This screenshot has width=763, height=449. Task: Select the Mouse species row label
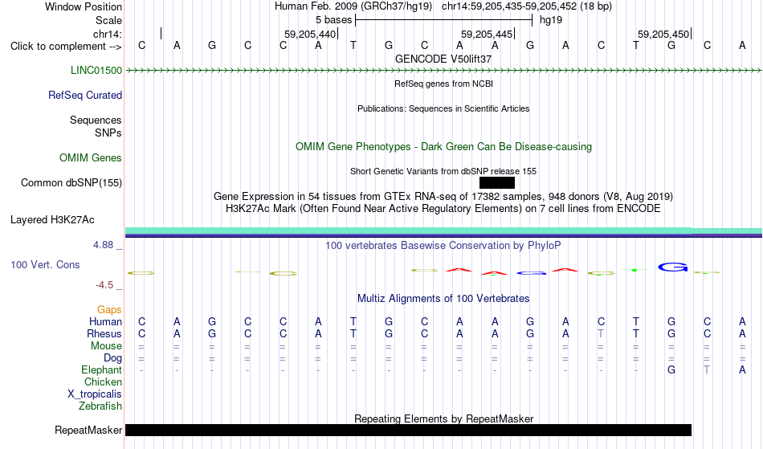coord(107,346)
